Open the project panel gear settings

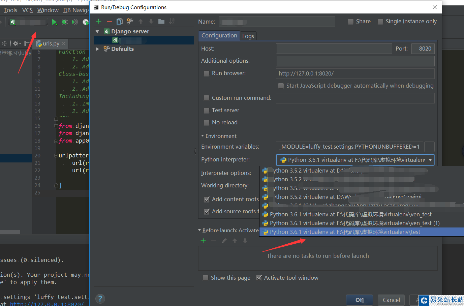point(16,43)
